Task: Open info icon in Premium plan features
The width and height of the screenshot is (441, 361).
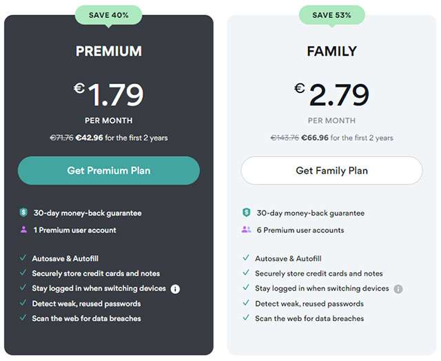Action: 175,289
